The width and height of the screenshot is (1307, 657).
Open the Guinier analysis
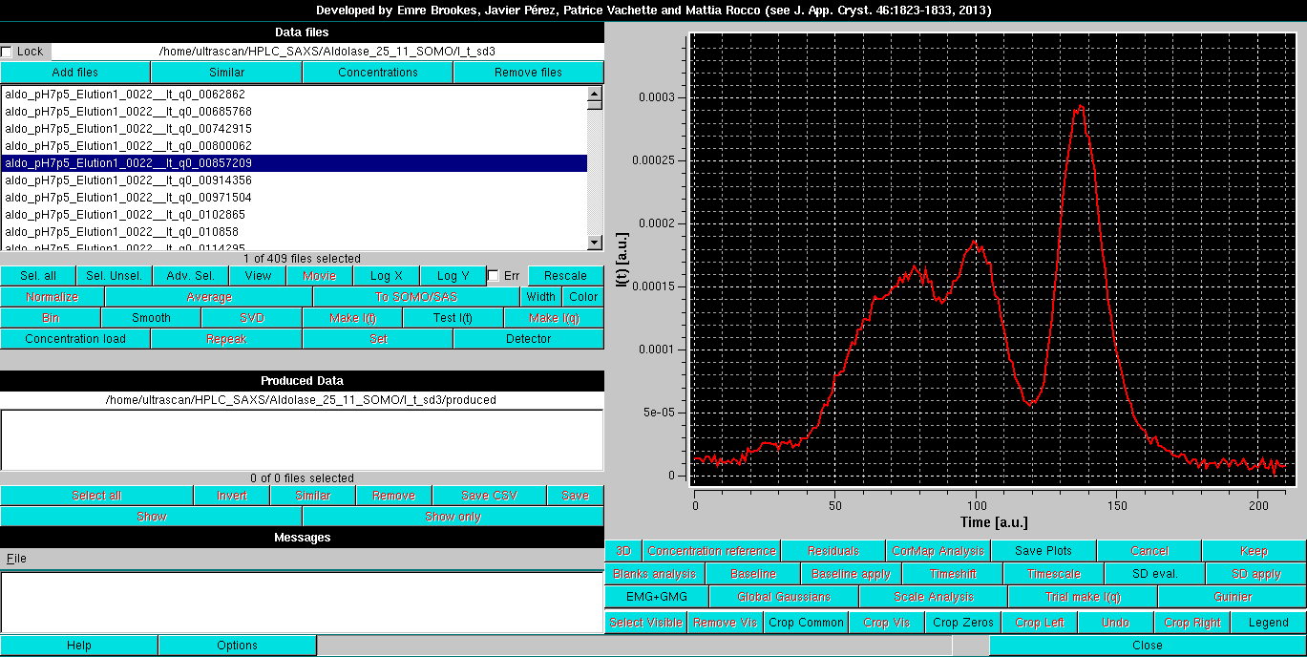[1232, 596]
